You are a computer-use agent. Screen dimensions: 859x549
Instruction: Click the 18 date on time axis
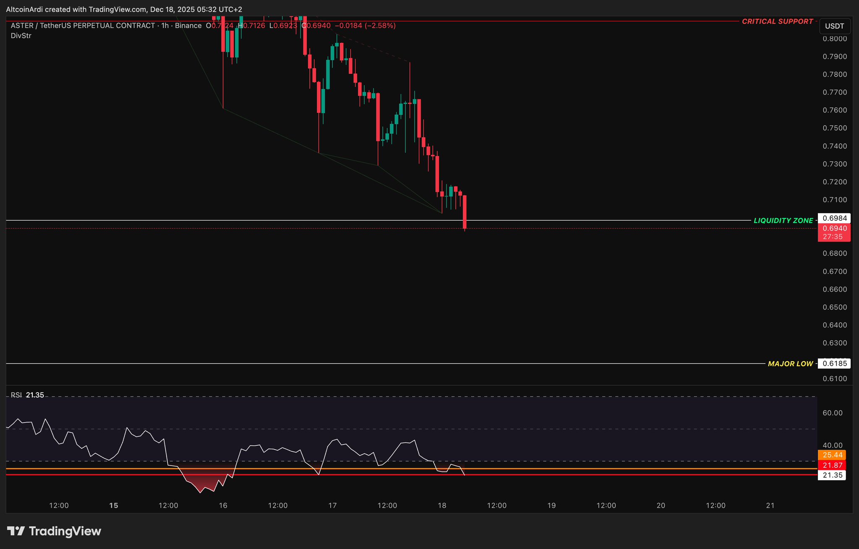point(442,506)
